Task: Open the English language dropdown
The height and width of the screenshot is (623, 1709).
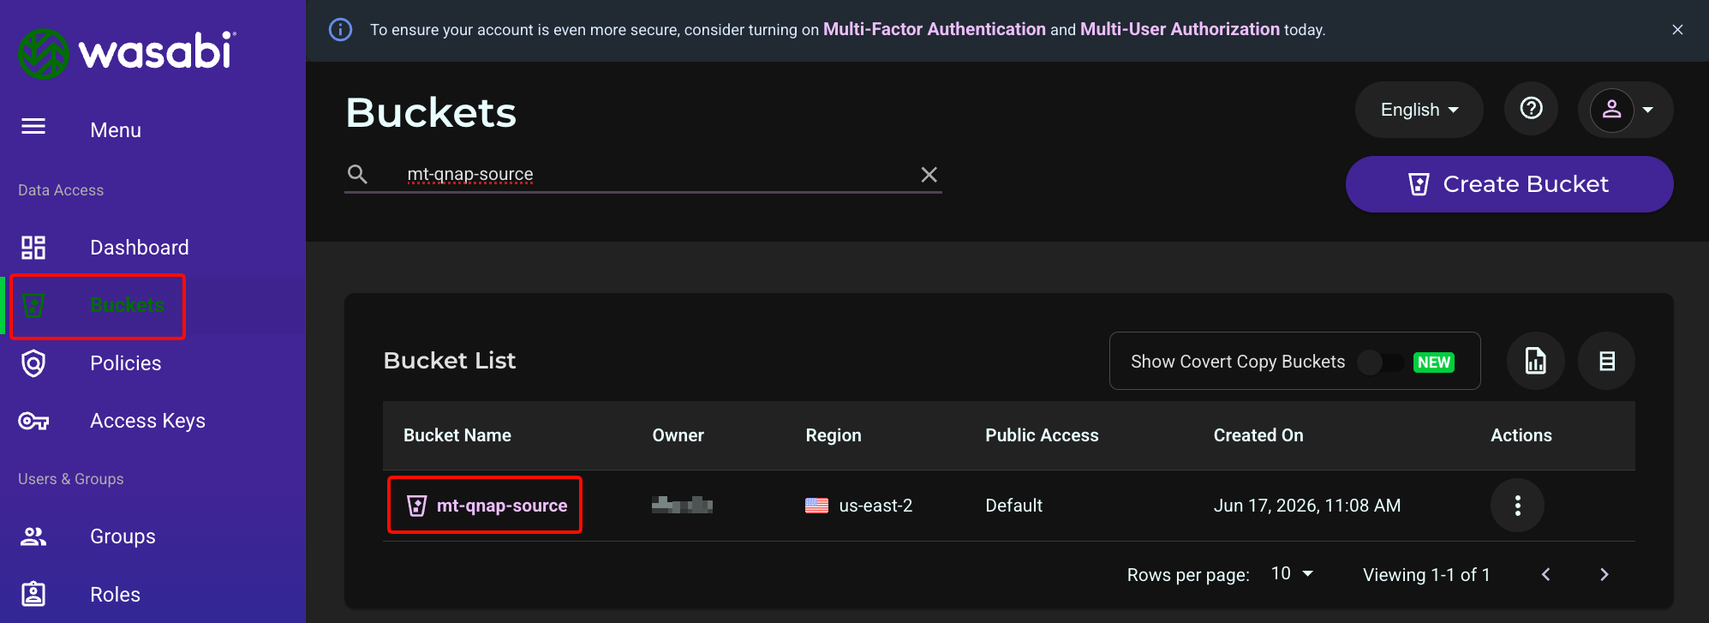Action: (1419, 110)
